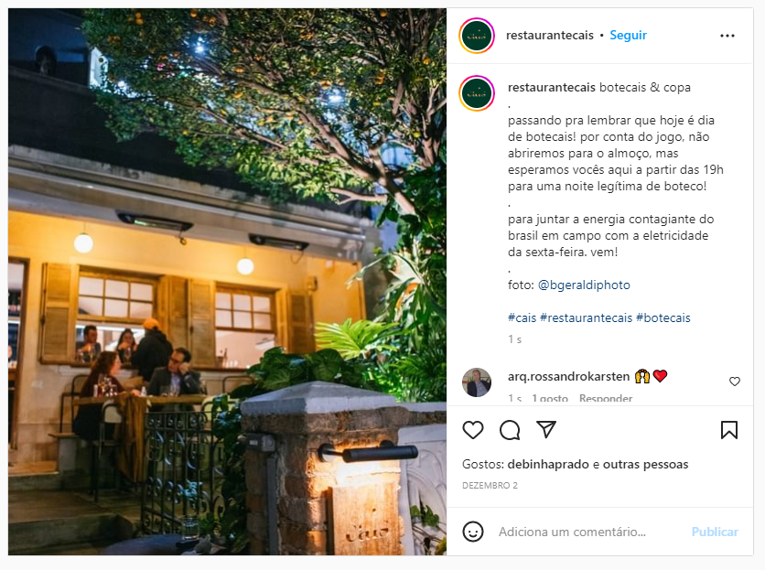Like the post with heart icon
The image size is (765, 570).
point(473,430)
